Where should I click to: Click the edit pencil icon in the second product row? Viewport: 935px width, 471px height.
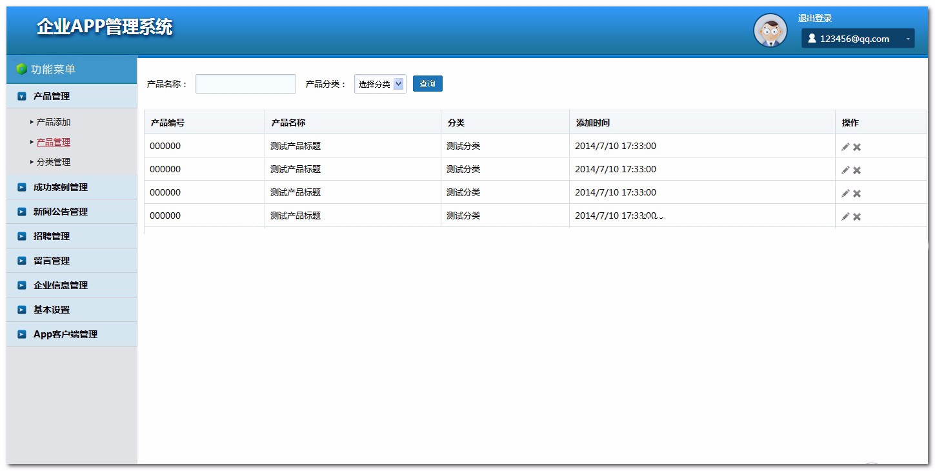tap(845, 170)
